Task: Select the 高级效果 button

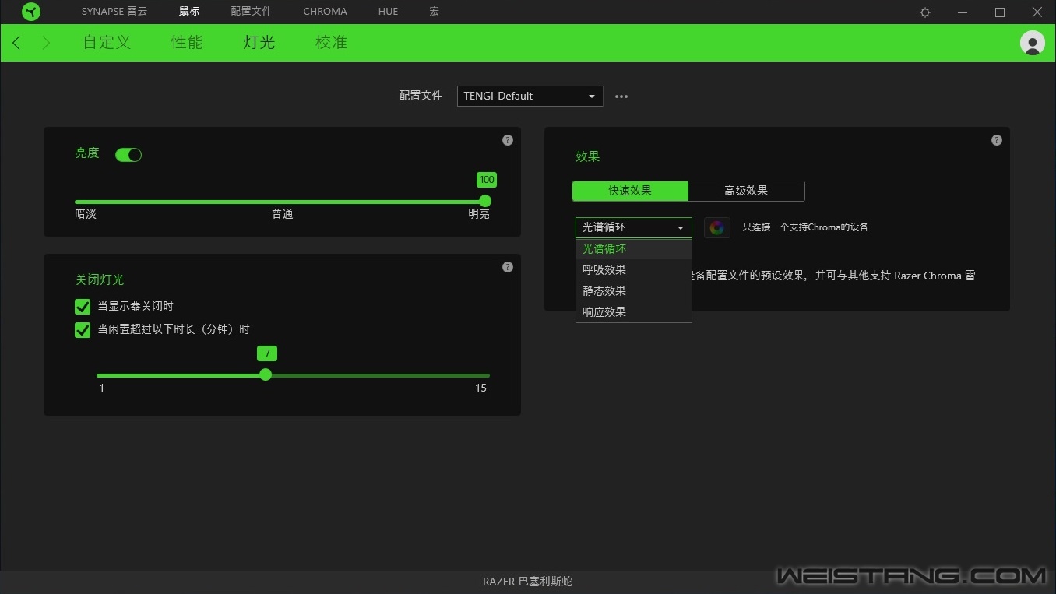Action: [746, 191]
